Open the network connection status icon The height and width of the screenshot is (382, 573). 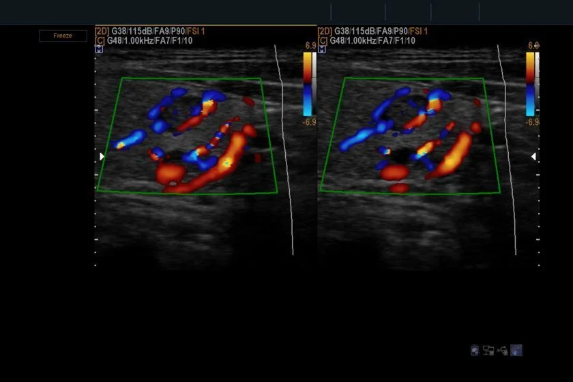[x=488, y=350]
